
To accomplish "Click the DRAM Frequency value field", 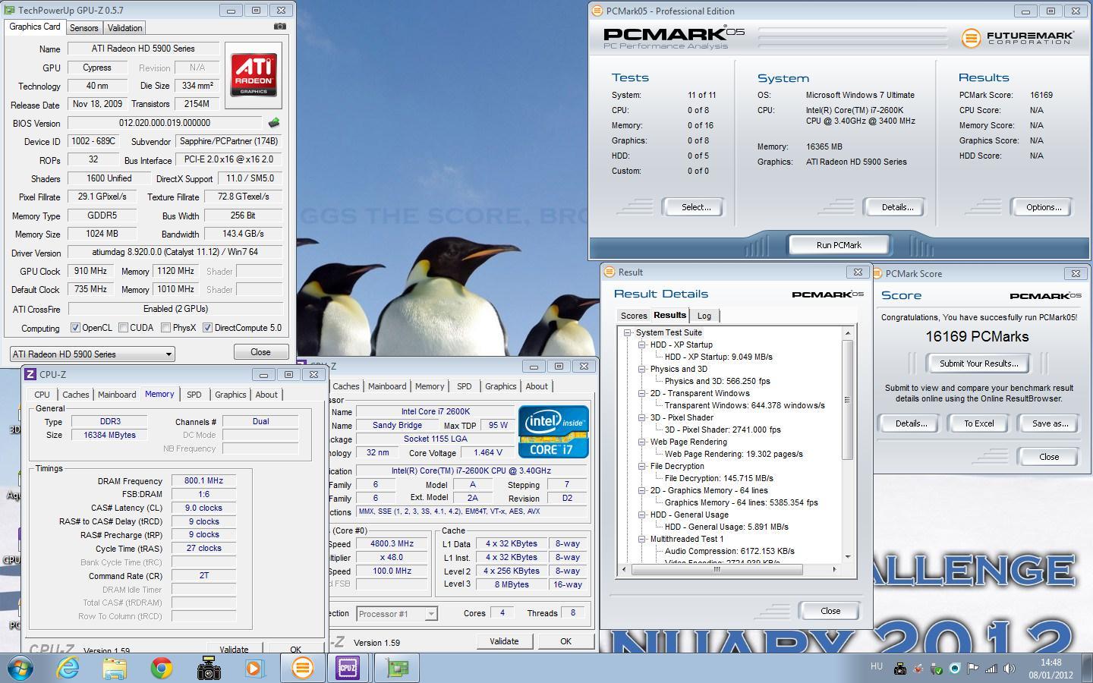I will (x=203, y=480).
